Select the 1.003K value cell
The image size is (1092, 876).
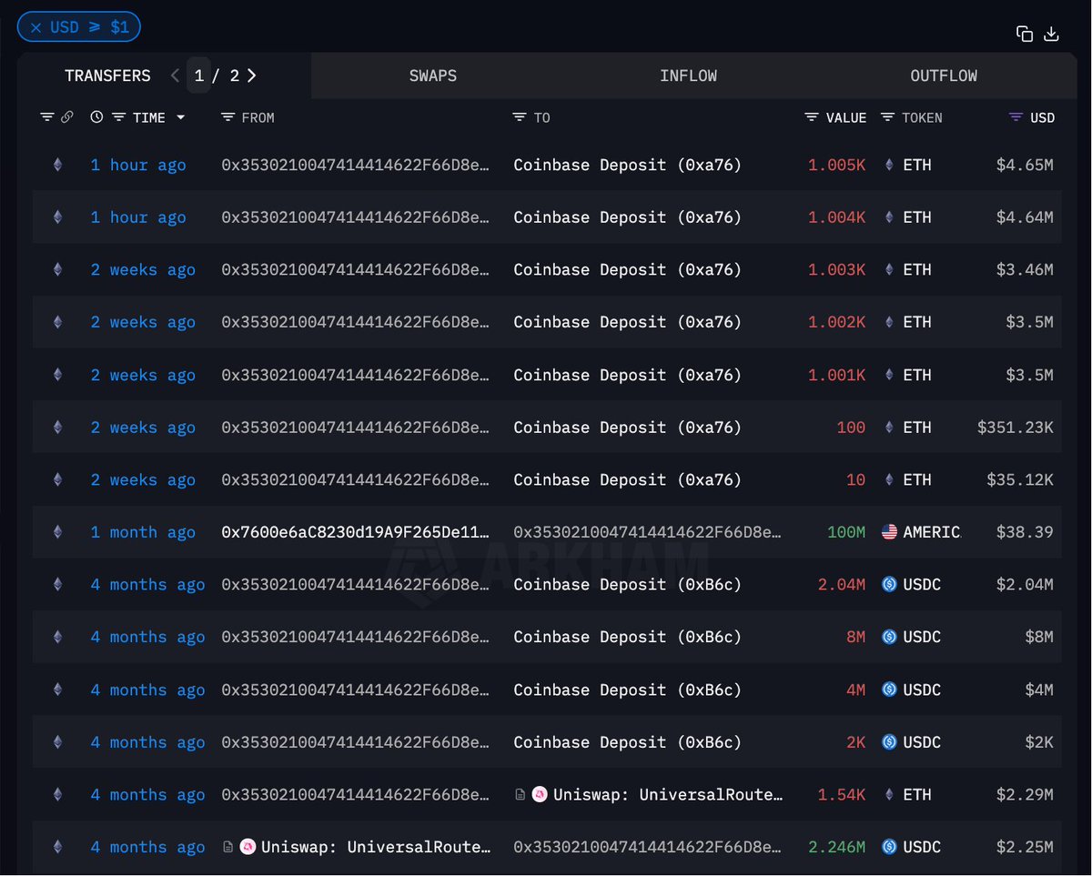coord(837,270)
